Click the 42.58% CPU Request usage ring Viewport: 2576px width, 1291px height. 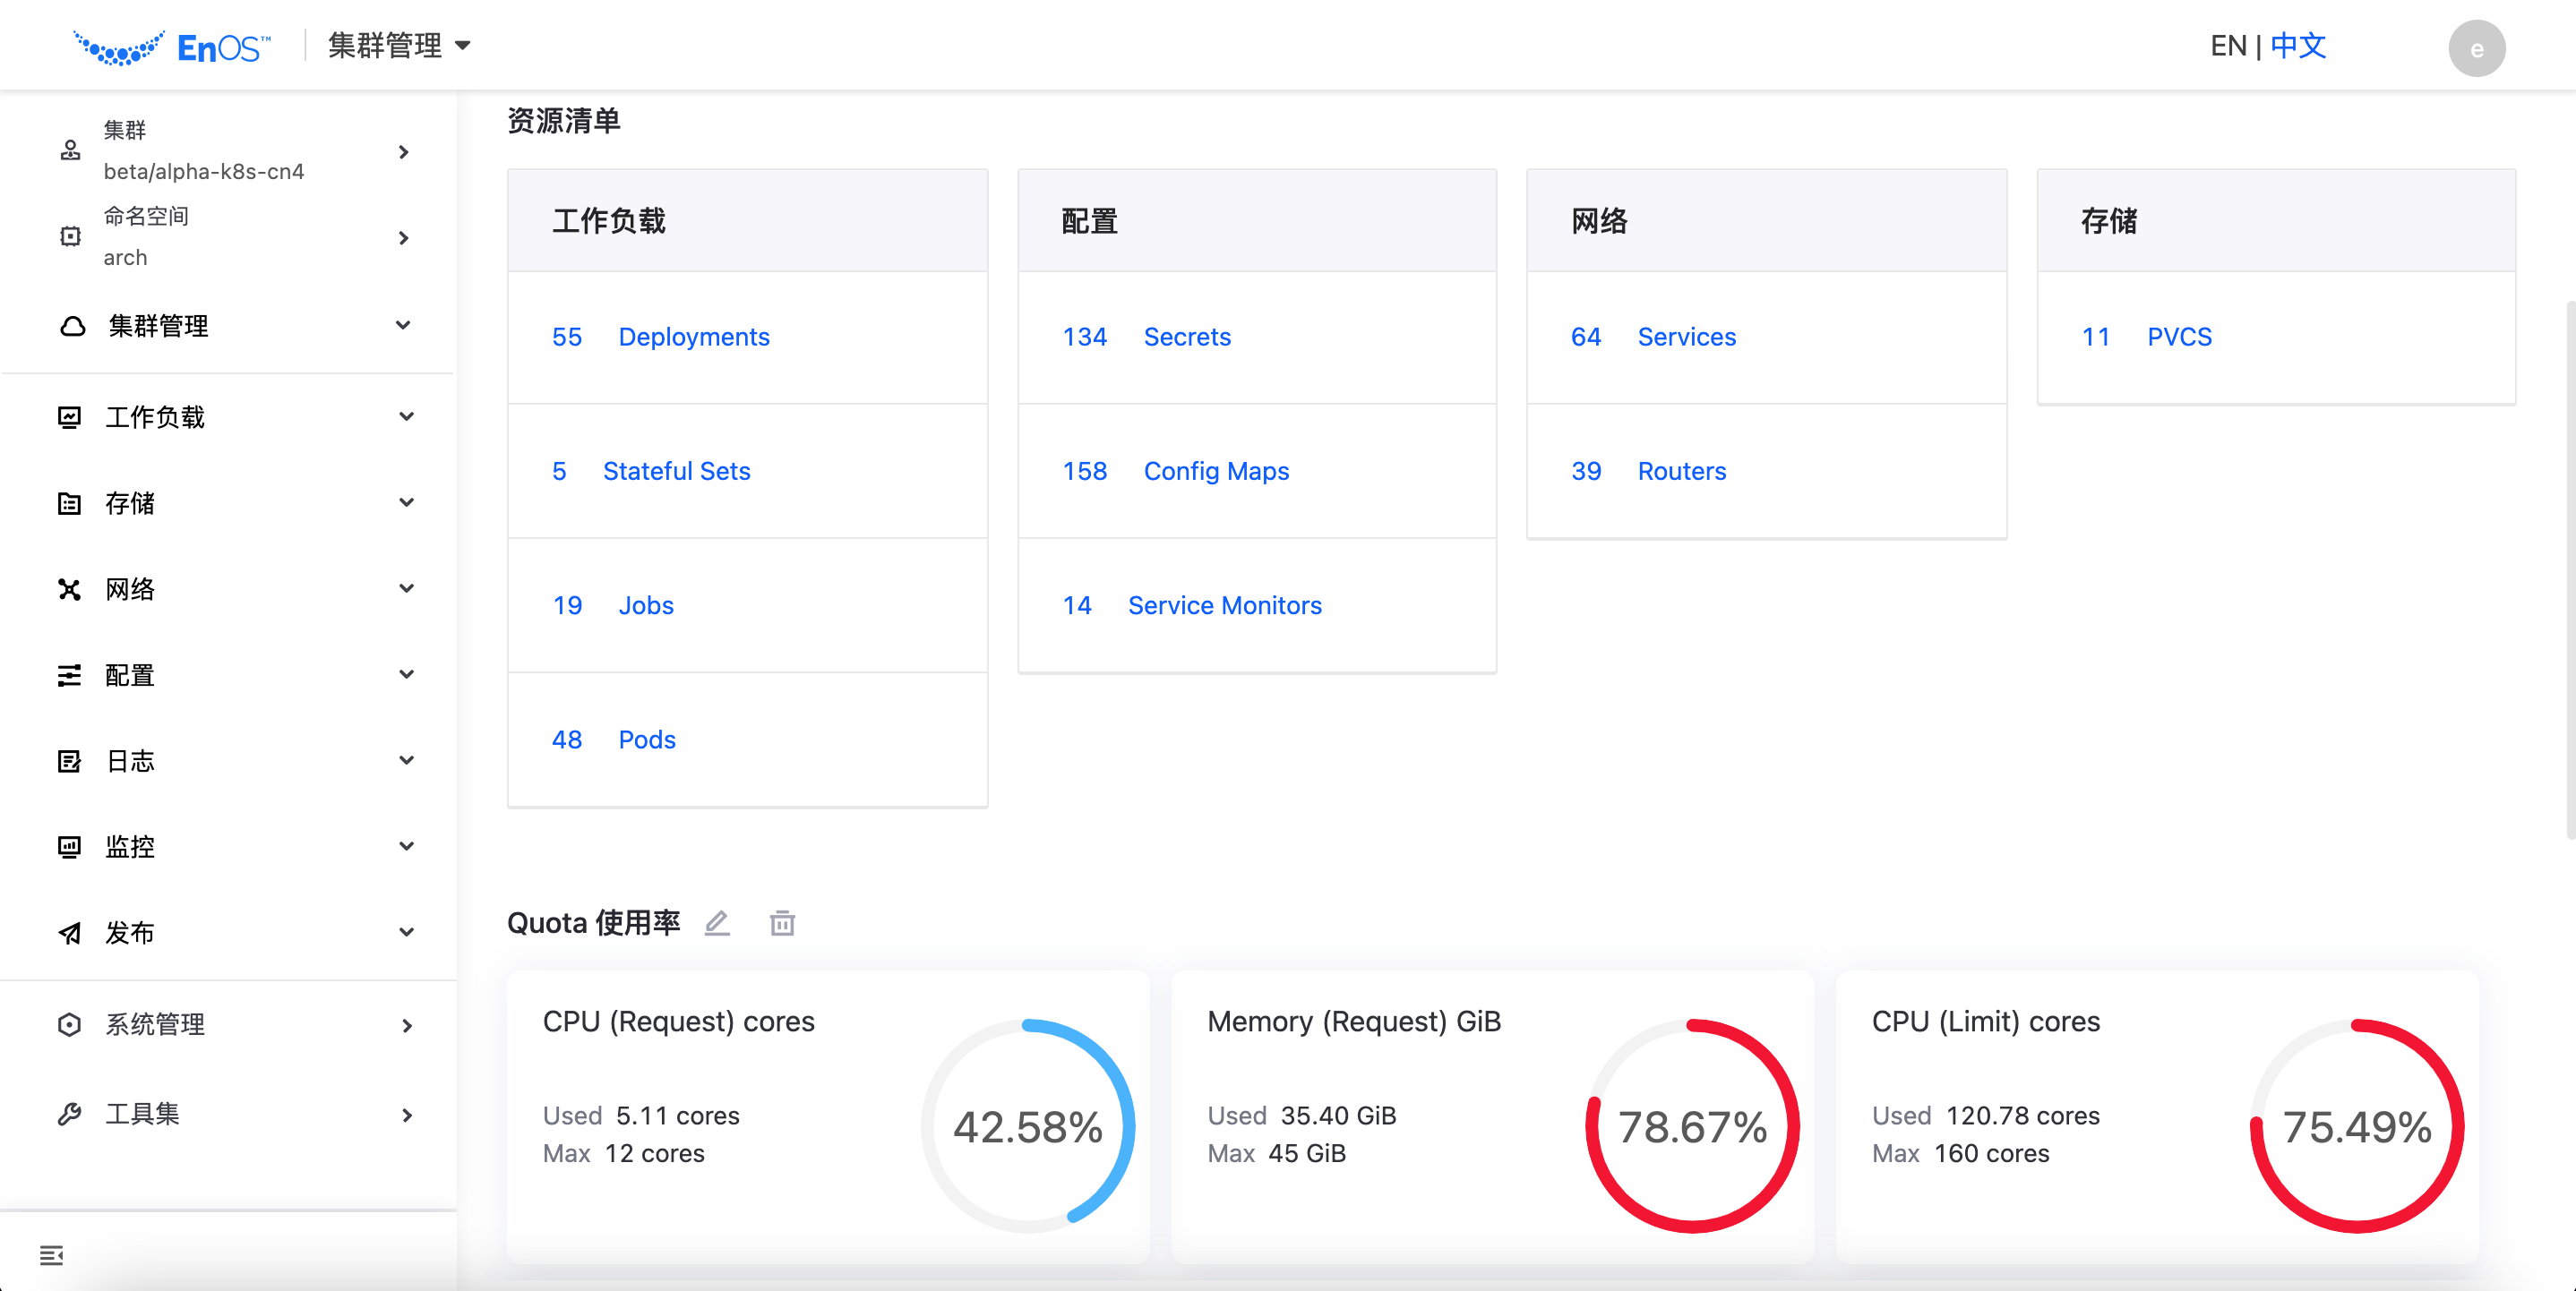[1027, 1126]
